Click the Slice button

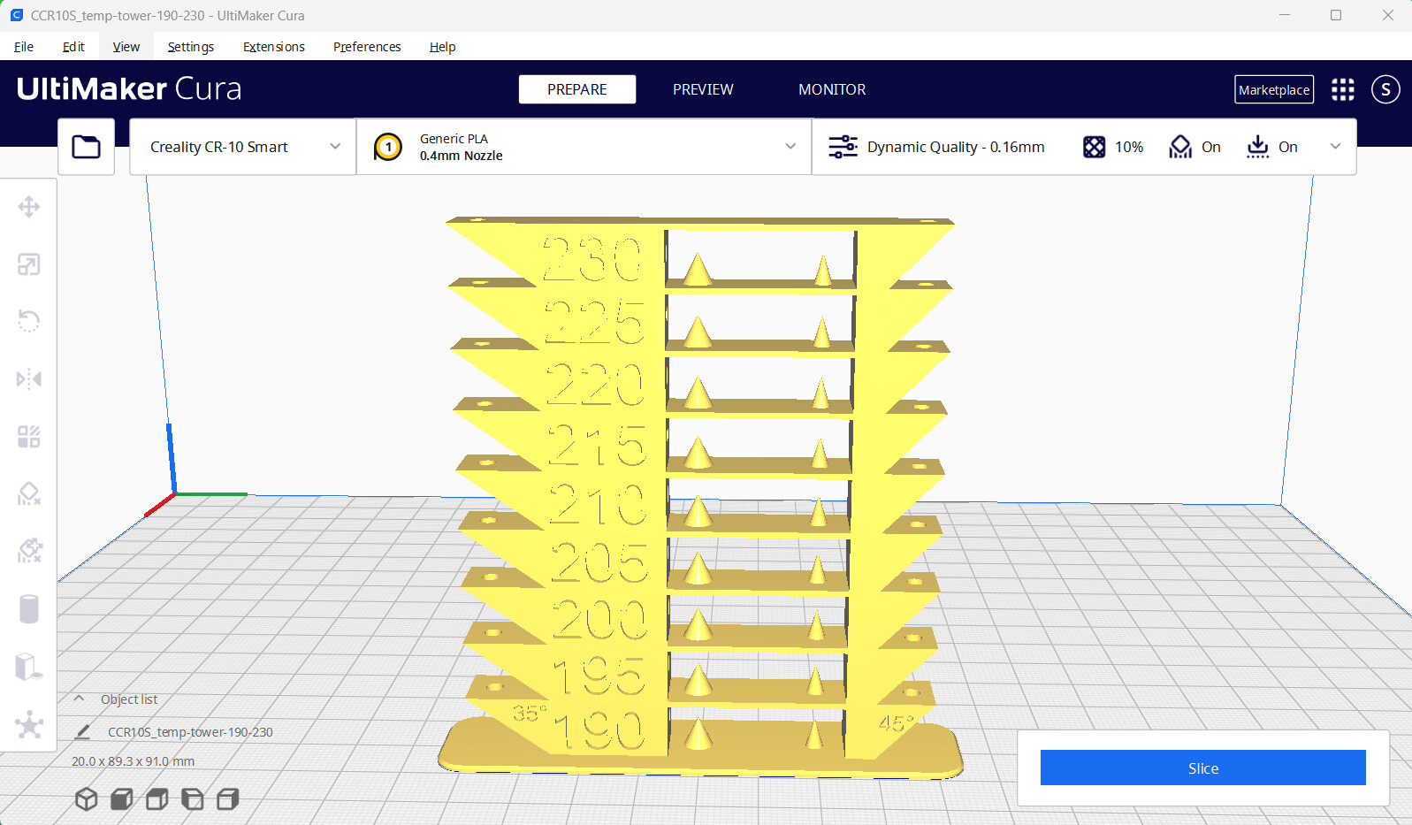1202,768
